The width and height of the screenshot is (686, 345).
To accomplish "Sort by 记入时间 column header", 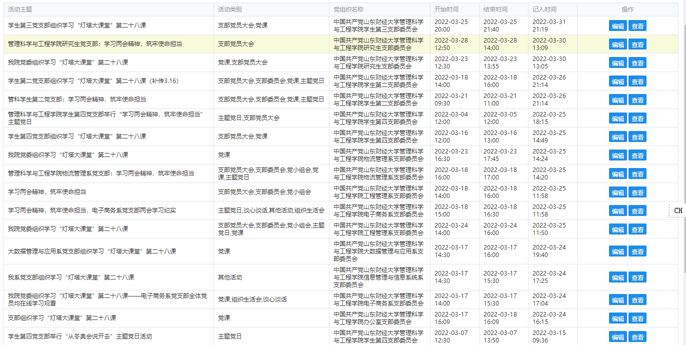I will [544, 9].
